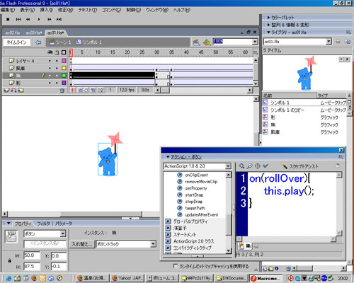Toggle the タイムライン button
The width and height of the screenshot is (354, 283).
tap(16, 42)
